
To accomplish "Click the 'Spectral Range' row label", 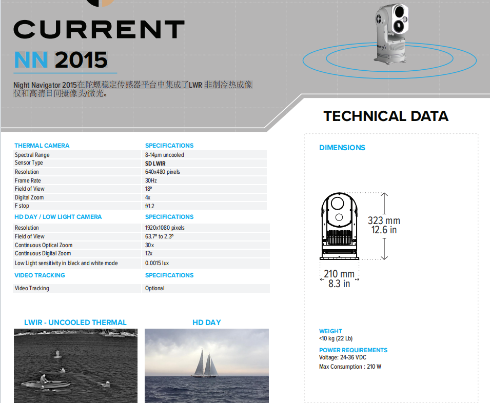I will coord(32,155).
